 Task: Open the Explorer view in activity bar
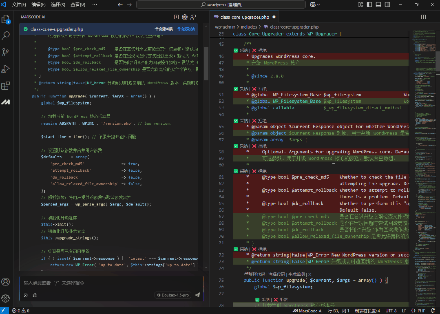(x=6, y=19)
